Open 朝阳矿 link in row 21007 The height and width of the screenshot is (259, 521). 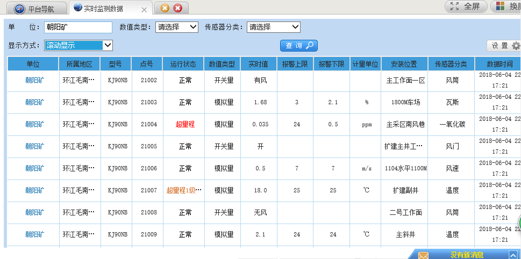click(x=34, y=190)
